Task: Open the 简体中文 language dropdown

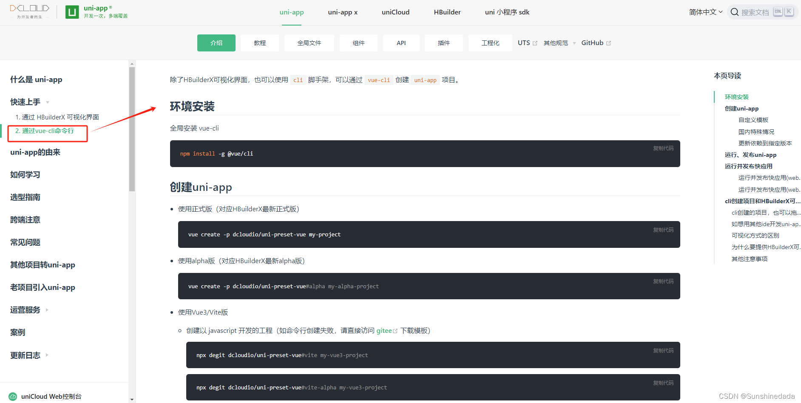Action: click(x=706, y=12)
